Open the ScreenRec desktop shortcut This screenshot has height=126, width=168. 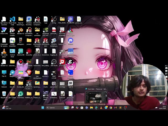[29, 52]
